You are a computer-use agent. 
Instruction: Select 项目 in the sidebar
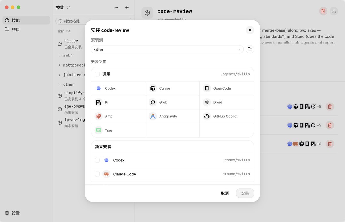click(x=26, y=29)
